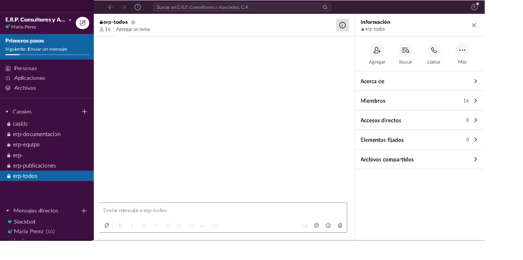Screen dimensions: 523x260
Task: Expand the Miembros section
Action: (x=420, y=101)
